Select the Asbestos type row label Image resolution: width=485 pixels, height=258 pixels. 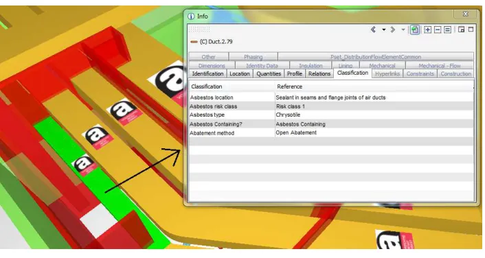[207, 115]
